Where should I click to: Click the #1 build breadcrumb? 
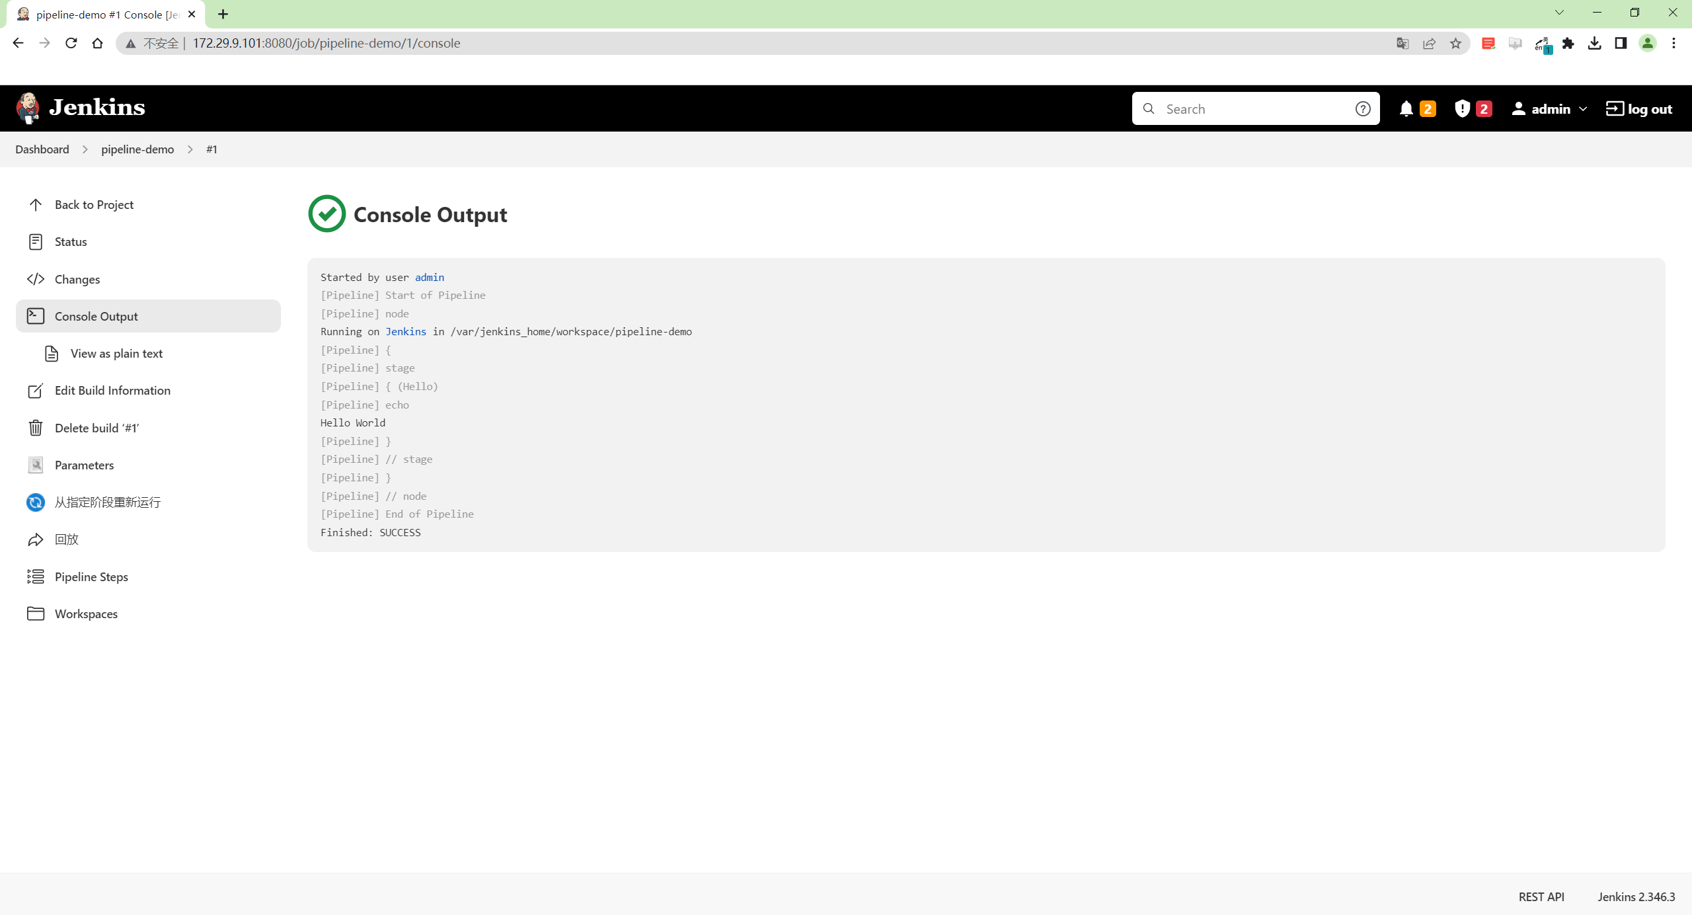coord(211,149)
